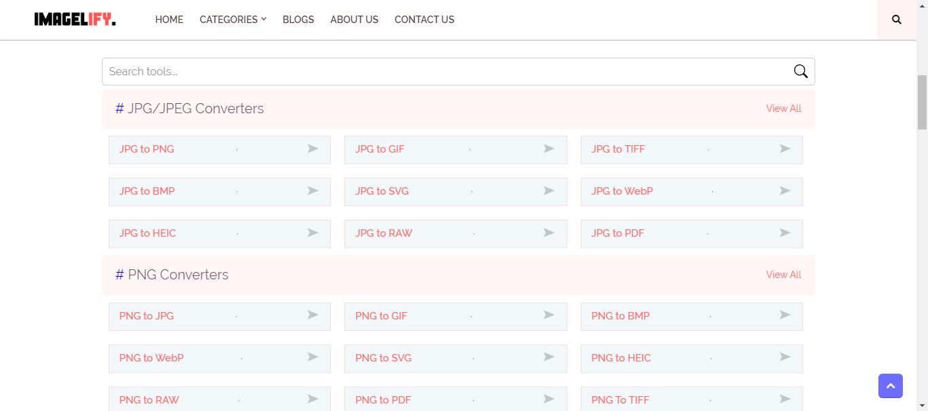
Task: Click the arrow icon on JPG to PNG card
Action: 313,149
